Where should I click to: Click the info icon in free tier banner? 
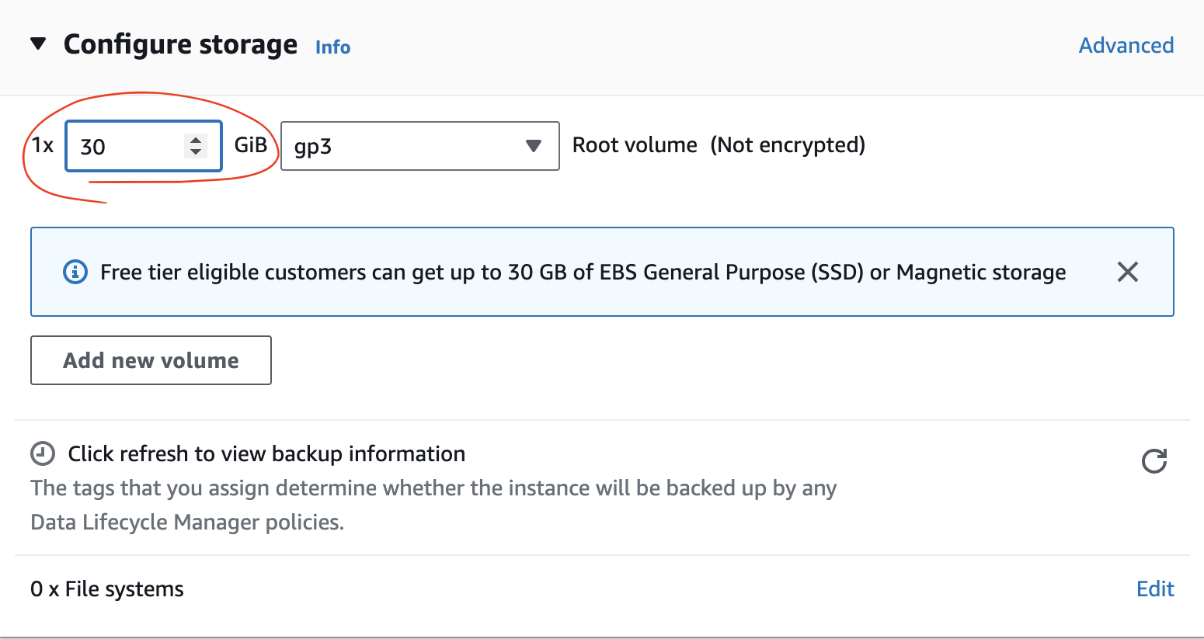coord(75,273)
